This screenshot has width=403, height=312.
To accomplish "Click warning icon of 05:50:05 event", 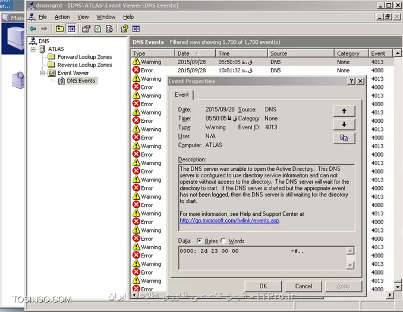I will 136,62.
